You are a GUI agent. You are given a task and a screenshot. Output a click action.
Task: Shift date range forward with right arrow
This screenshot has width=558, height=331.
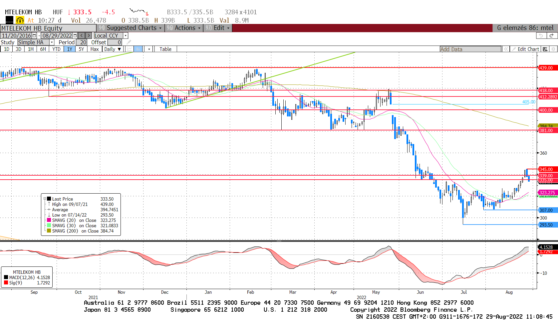coord(89,36)
